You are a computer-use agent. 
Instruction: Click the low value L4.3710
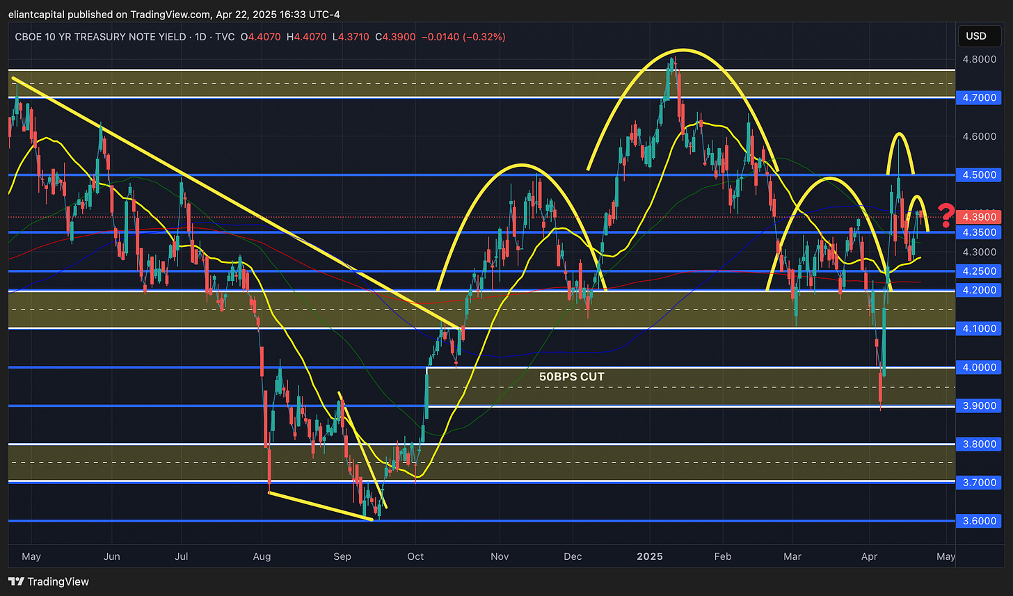point(352,35)
